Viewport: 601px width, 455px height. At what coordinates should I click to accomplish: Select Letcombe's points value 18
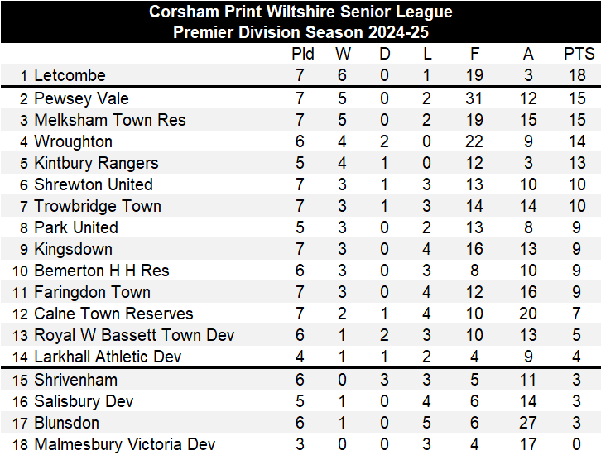click(577, 76)
